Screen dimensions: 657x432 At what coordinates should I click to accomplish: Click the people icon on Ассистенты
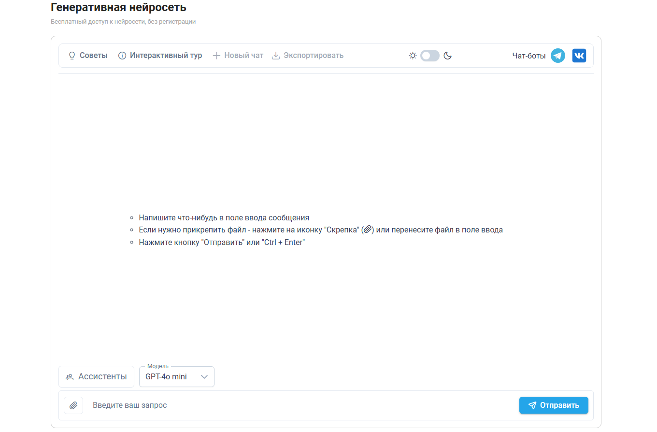coord(70,377)
